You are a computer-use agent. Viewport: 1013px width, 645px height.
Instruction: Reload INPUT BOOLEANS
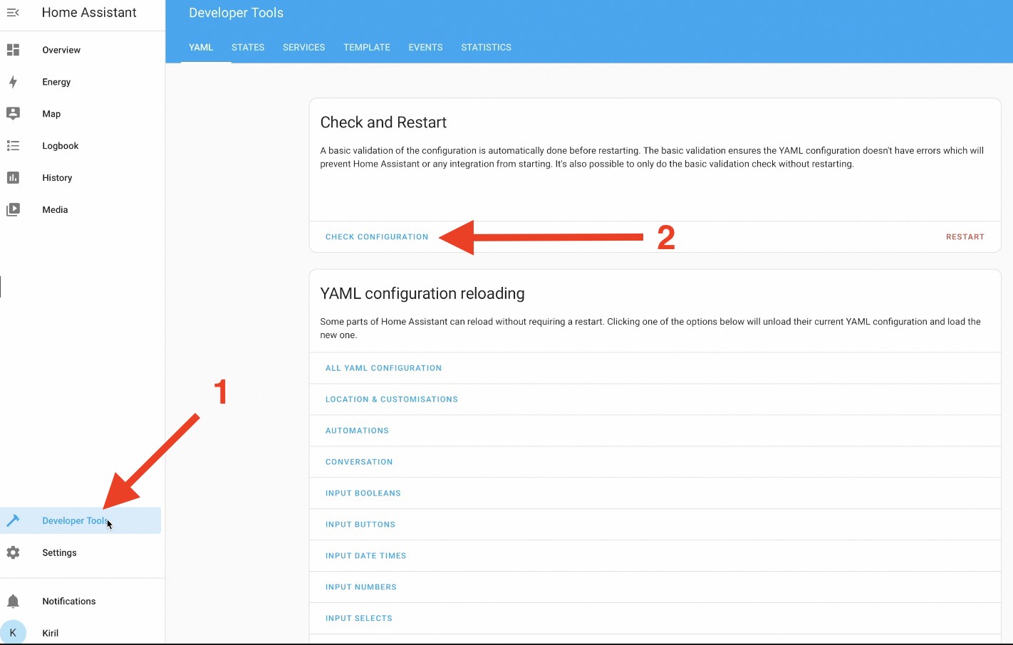pyautogui.click(x=363, y=493)
